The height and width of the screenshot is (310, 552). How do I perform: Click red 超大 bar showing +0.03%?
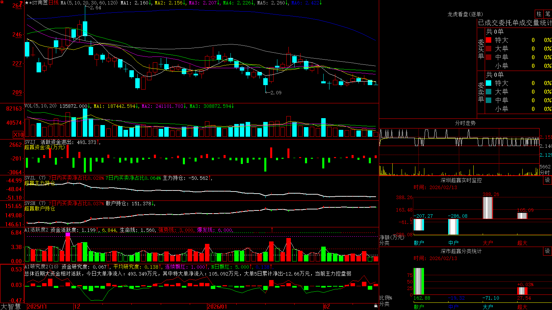click(522, 291)
